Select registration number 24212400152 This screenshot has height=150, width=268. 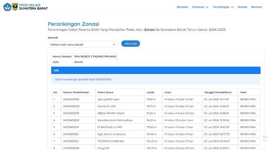click(x=71, y=141)
